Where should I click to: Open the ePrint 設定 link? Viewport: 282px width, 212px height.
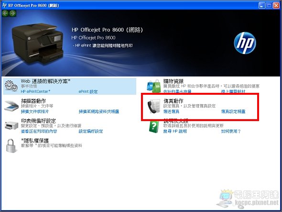coord(88,91)
